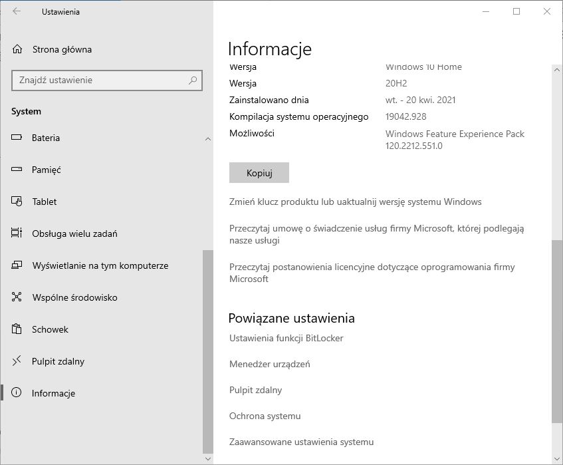
Task: Click the build number 19042.928
Action: [405, 116]
